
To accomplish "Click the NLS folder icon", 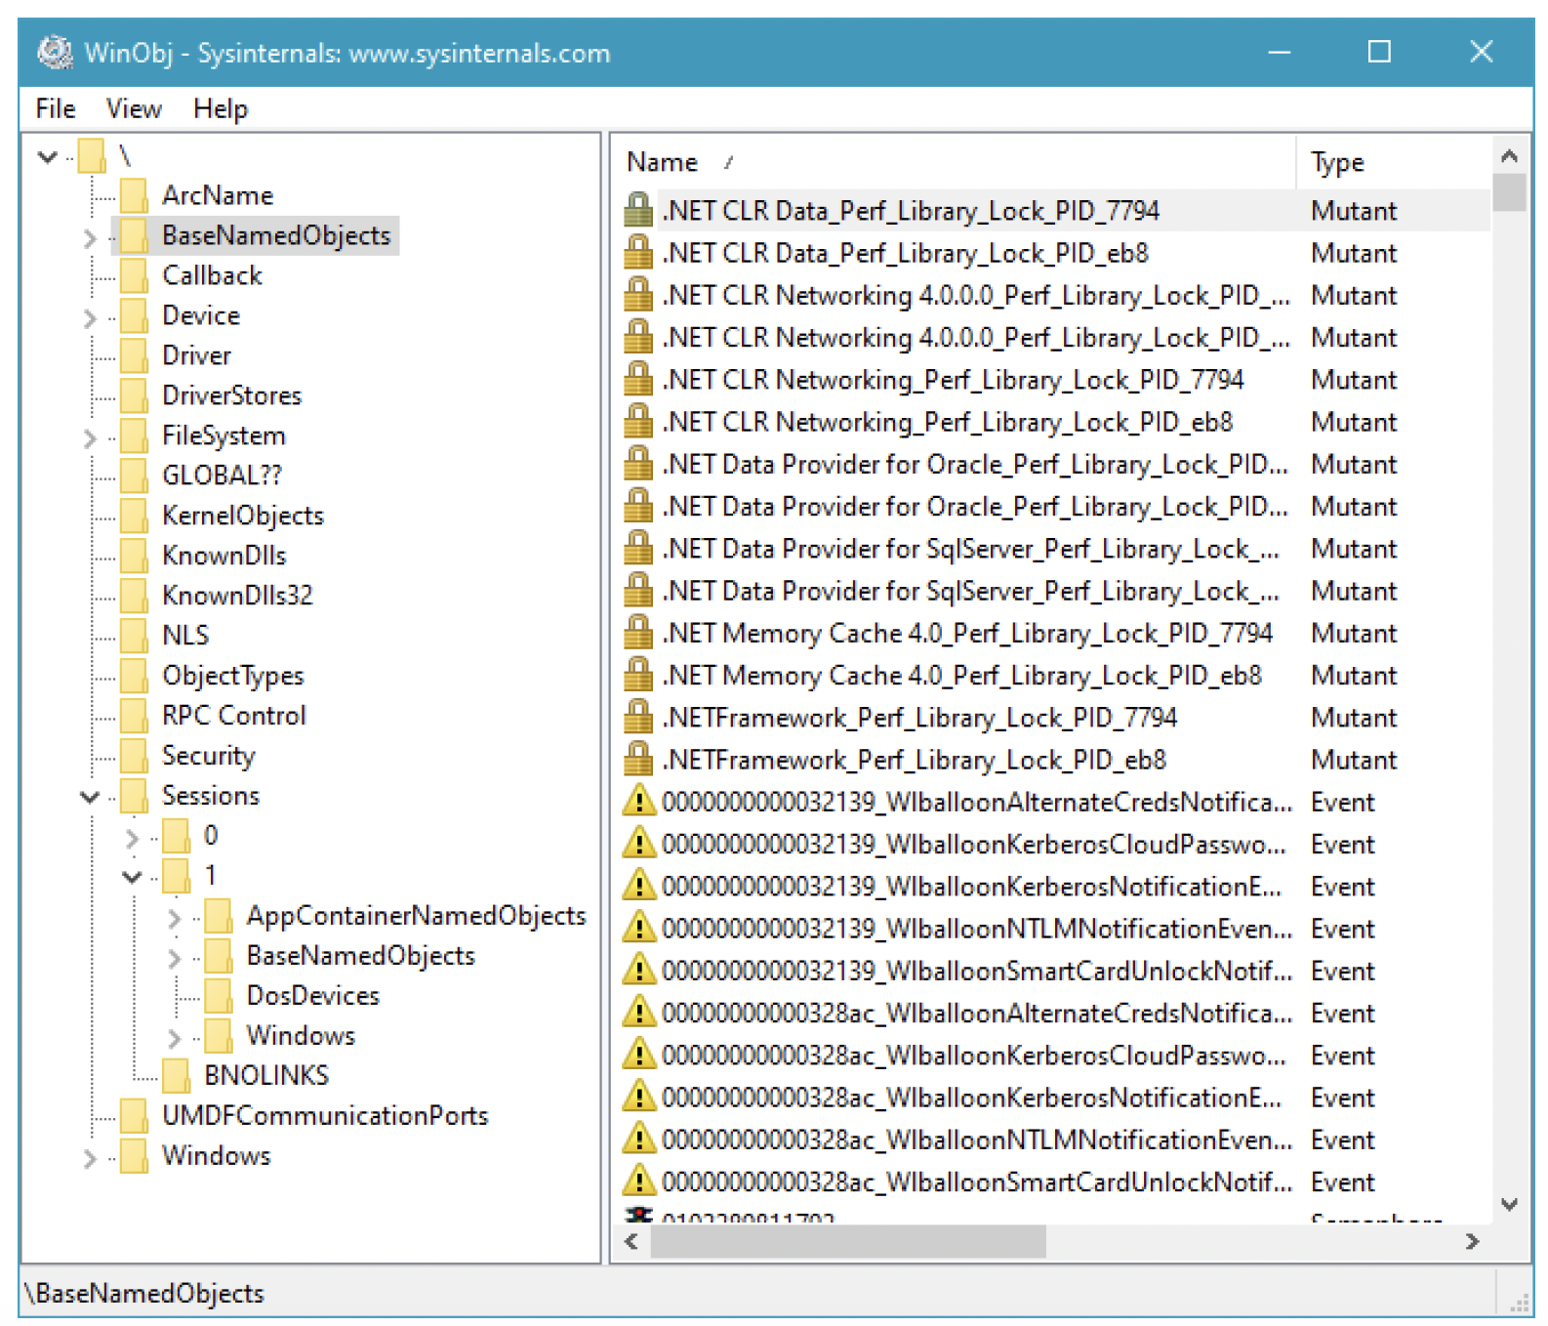I will click(134, 636).
